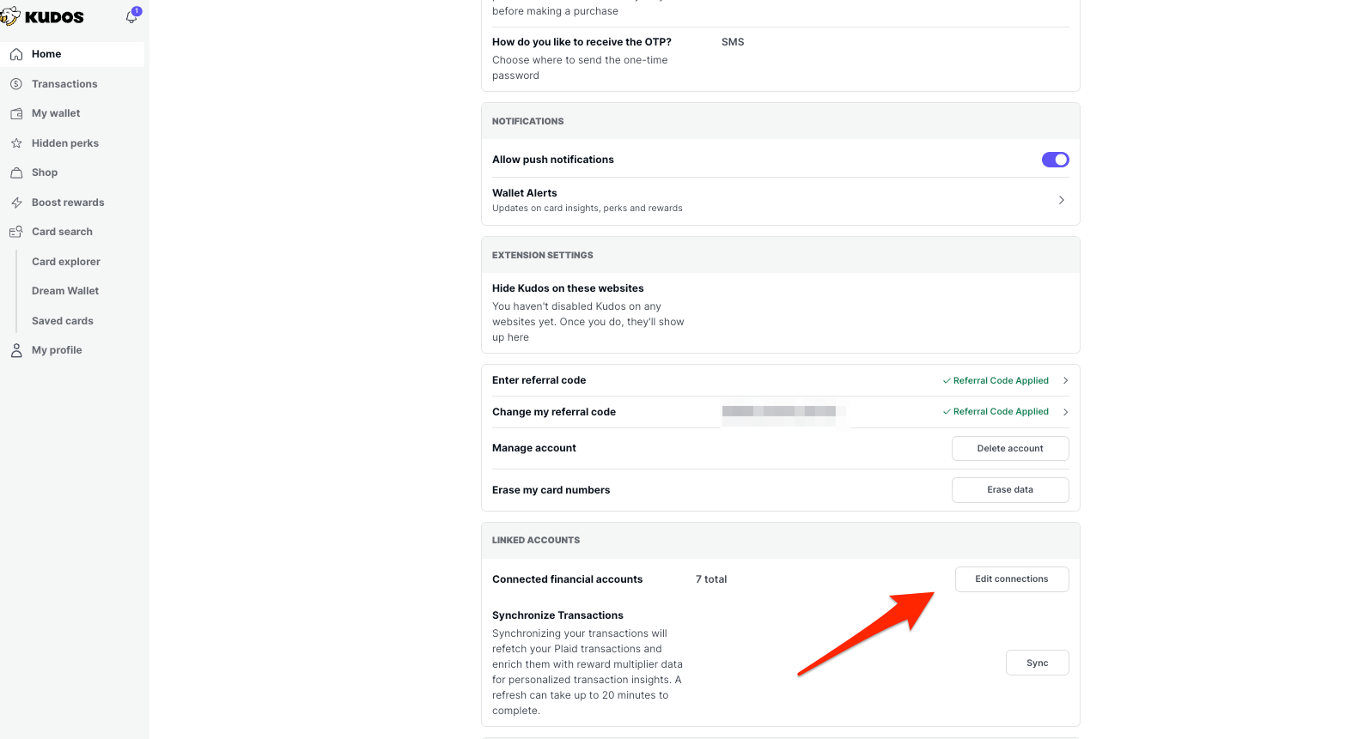This screenshot has width=1352, height=739.
Task: Open Change my referral code chevron
Action: tap(1065, 412)
